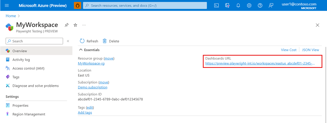This screenshot has height=123, width=327.
Task: Open the feedback icon in header
Action: (x=271, y=5)
